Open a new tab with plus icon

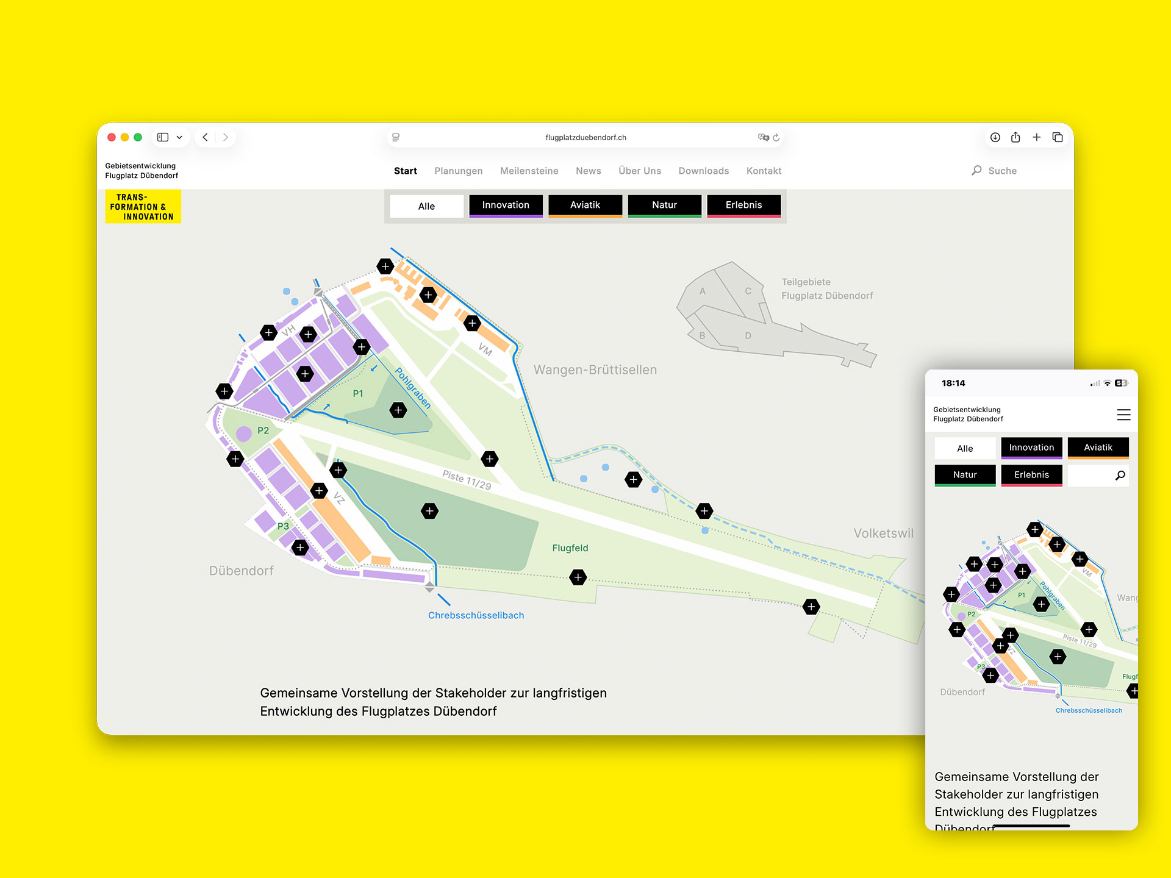[1036, 137]
